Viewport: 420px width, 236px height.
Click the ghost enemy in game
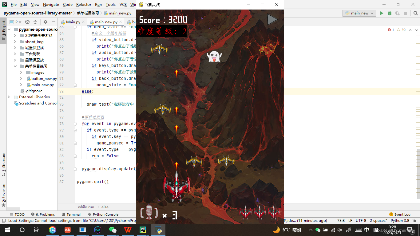[214, 57]
